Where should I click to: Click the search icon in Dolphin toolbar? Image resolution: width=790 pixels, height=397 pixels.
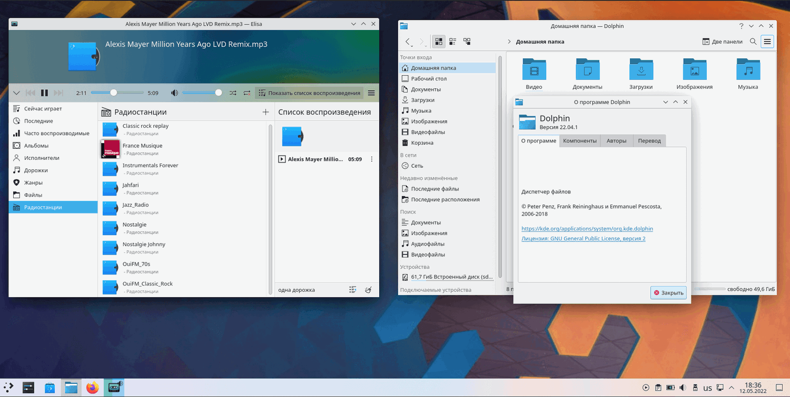pos(753,42)
